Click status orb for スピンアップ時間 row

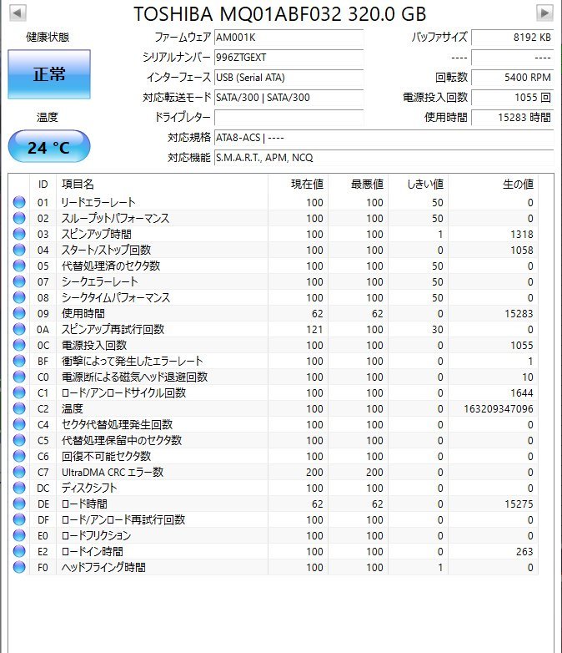(19, 234)
